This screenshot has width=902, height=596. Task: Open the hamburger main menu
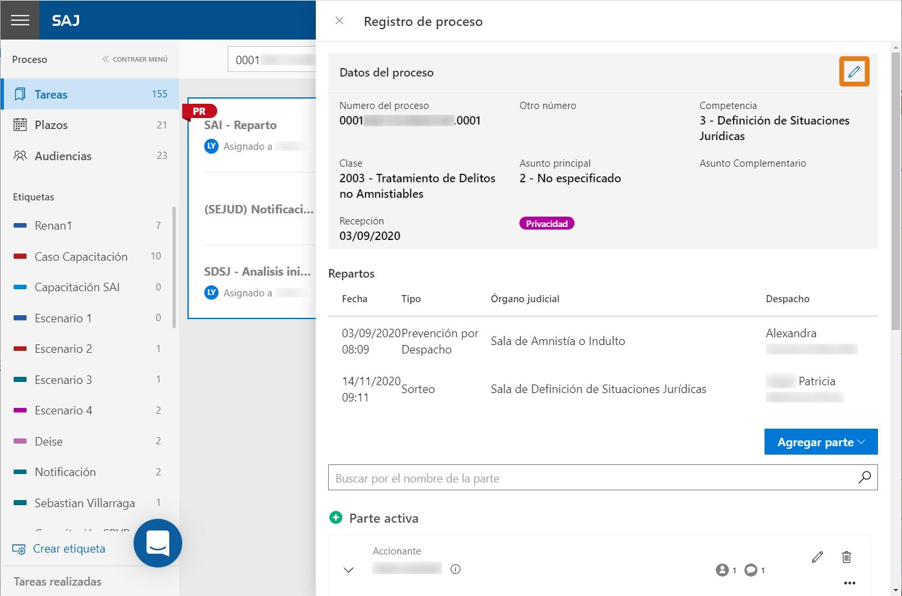pyautogui.click(x=20, y=20)
